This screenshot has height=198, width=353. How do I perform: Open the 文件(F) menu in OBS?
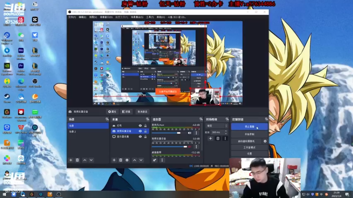click(x=72, y=17)
